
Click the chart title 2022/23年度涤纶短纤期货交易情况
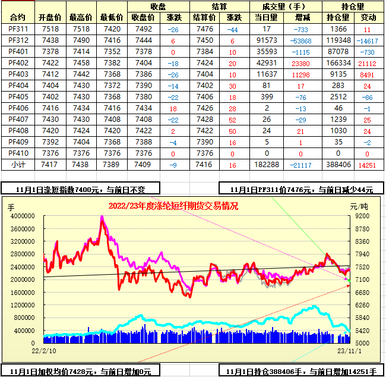[173, 206]
